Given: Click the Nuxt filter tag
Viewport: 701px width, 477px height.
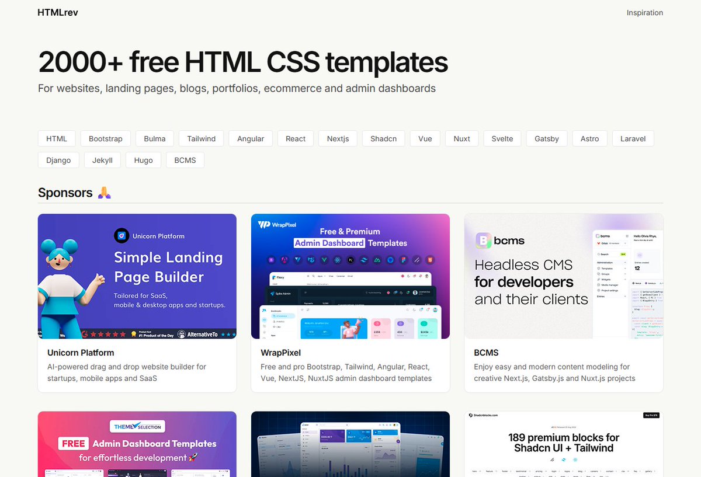Looking at the screenshot, I should pyautogui.click(x=462, y=138).
